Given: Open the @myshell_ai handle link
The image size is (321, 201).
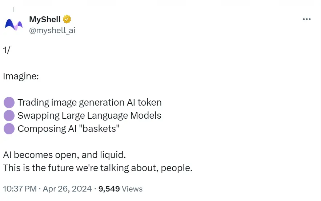Looking at the screenshot, I should coord(52,30).
